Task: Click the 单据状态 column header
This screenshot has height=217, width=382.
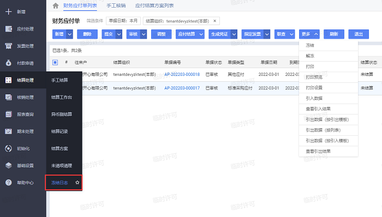Action: coord(214,63)
